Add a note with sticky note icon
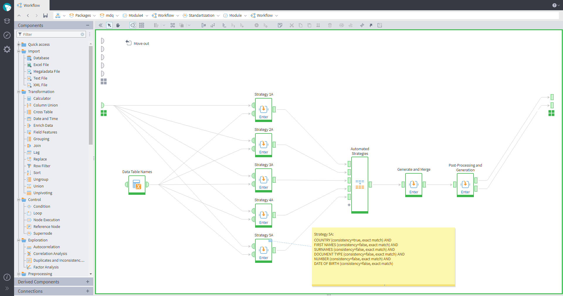563x296 pixels. click(x=280, y=25)
